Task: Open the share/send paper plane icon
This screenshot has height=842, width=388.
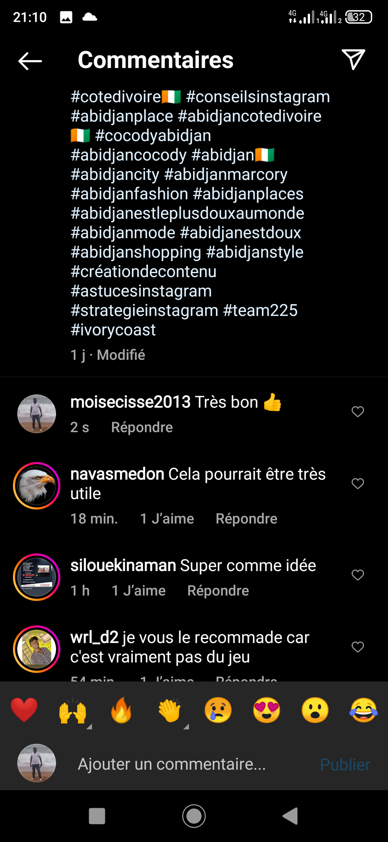Action: (x=354, y=59)
